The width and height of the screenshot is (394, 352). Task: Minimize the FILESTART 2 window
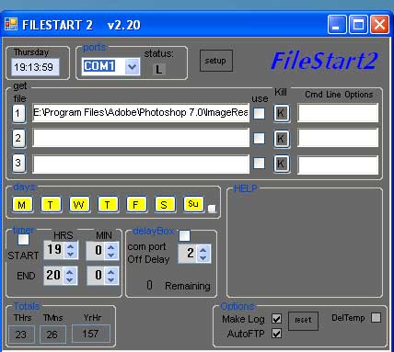click(337, 24)
